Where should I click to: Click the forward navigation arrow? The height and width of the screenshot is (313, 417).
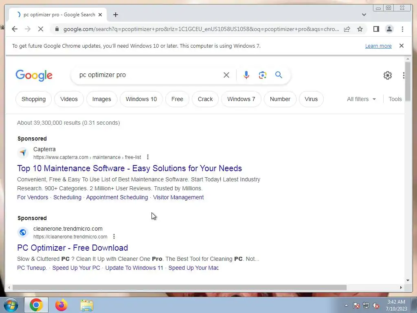click(28, 29)
